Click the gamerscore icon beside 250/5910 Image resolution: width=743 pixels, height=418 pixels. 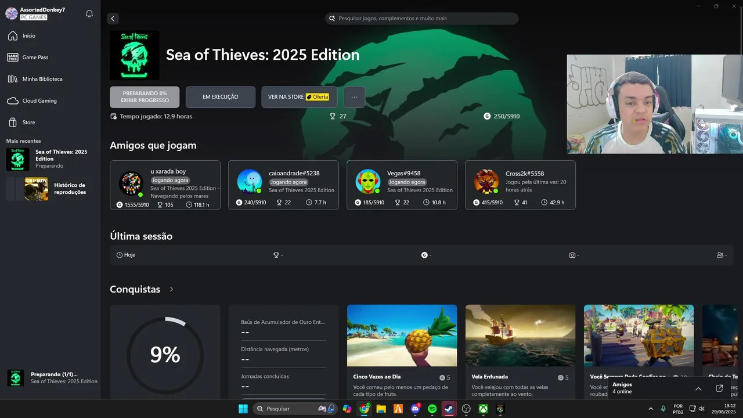(x=487, y=116)
